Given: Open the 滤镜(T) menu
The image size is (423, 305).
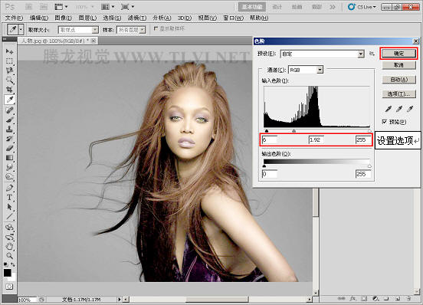Looking at the screenshot, I should point(137,18).
